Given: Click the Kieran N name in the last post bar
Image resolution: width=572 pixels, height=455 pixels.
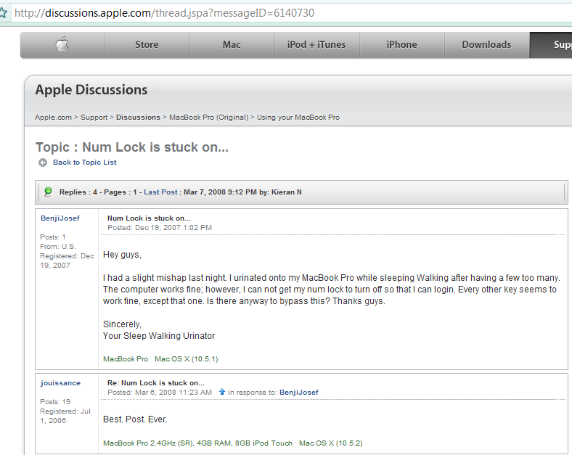Looking at the screenshot, I should (x=287, y=192).
